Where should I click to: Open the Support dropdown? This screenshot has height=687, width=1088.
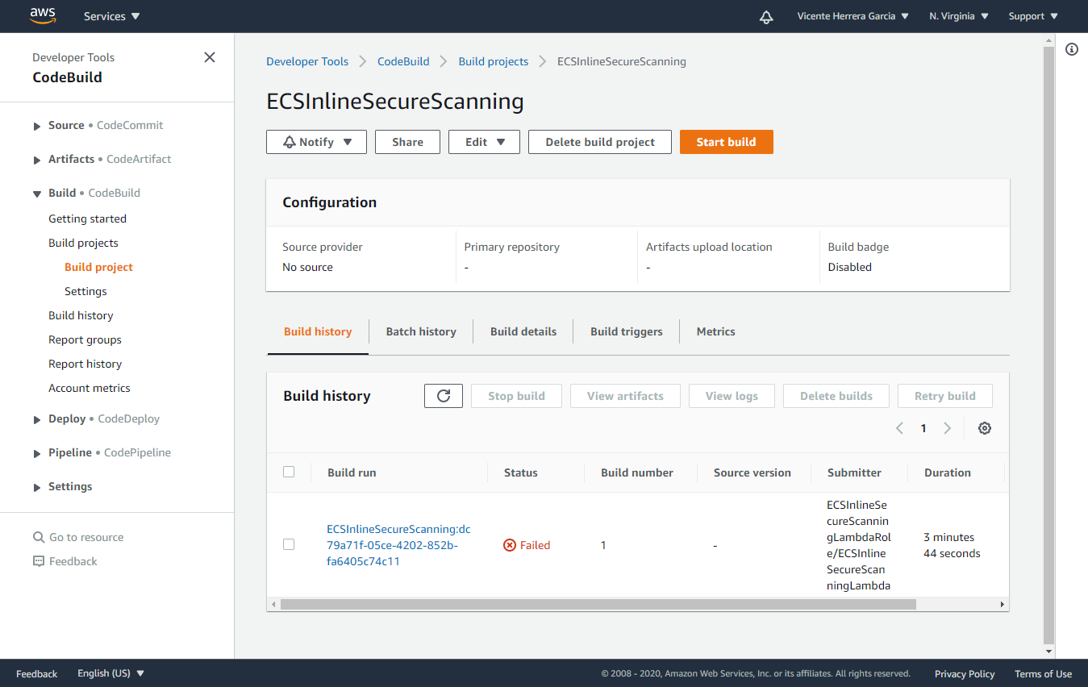pyautogui.click(x=1032, y=16)
